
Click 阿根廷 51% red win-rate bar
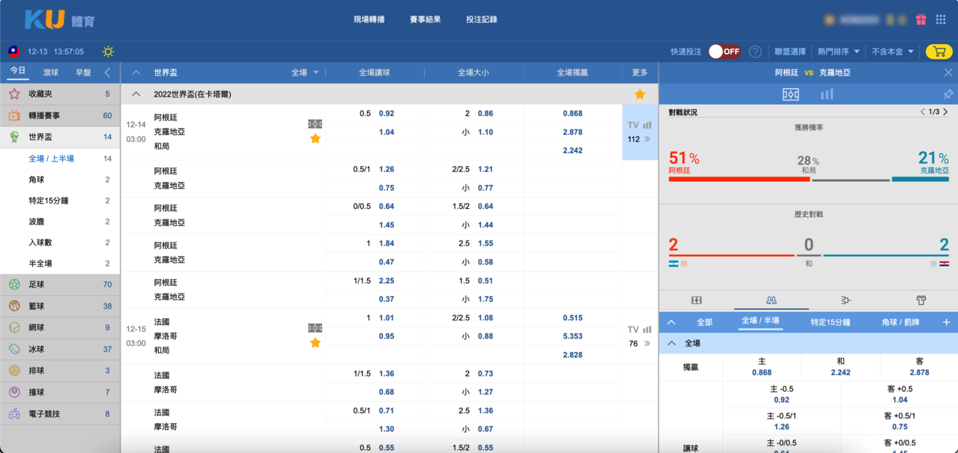coord(739,179)
